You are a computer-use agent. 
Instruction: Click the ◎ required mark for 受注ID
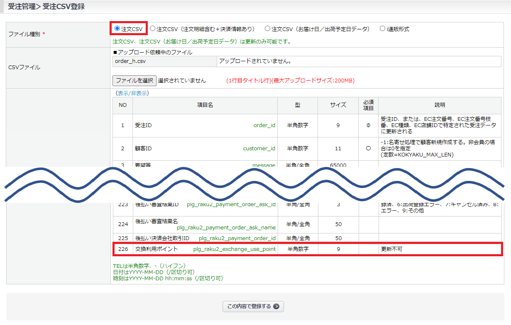tap(368, 125)
